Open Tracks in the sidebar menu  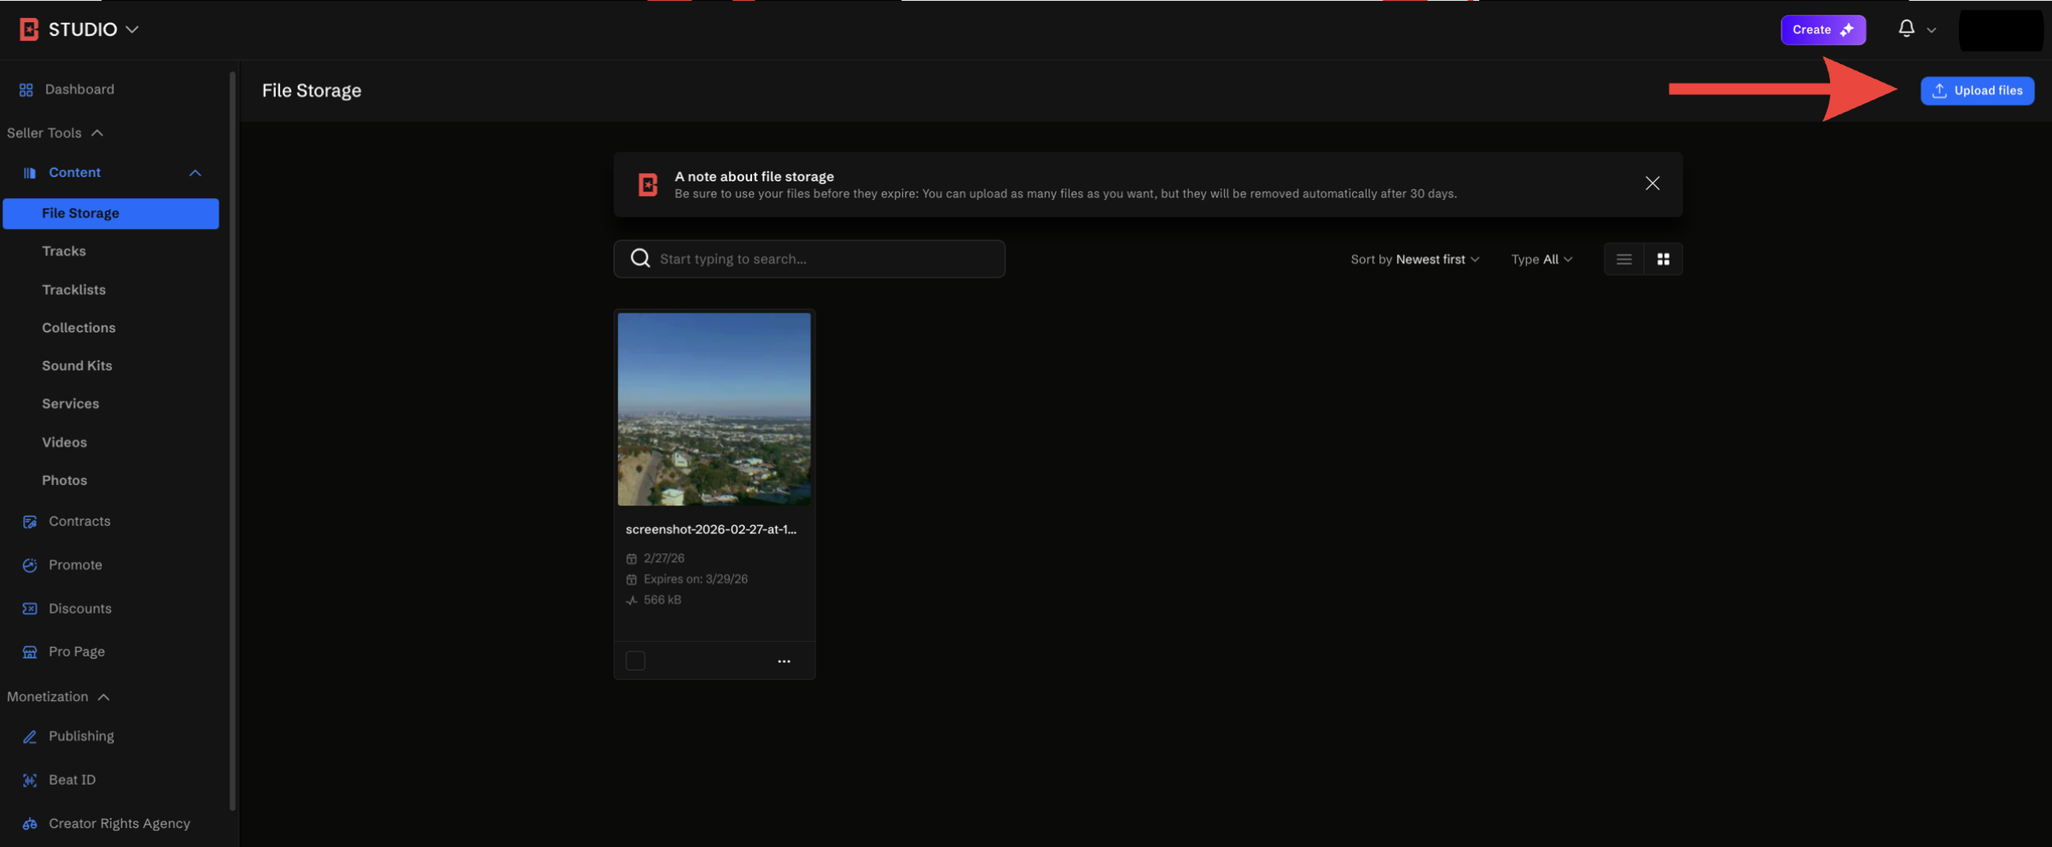tap(64, 251)
